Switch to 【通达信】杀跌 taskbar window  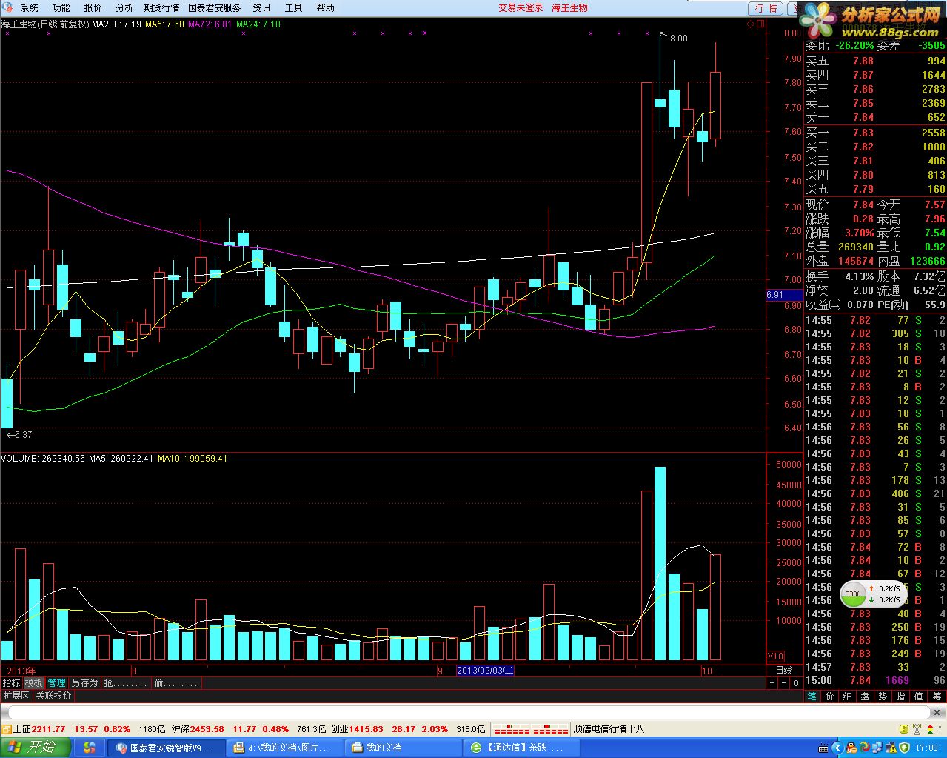521,748
